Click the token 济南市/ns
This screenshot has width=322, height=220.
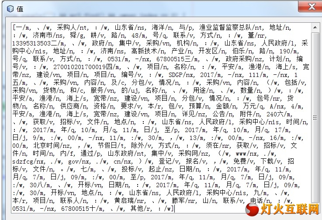click(x=48, y=35)
